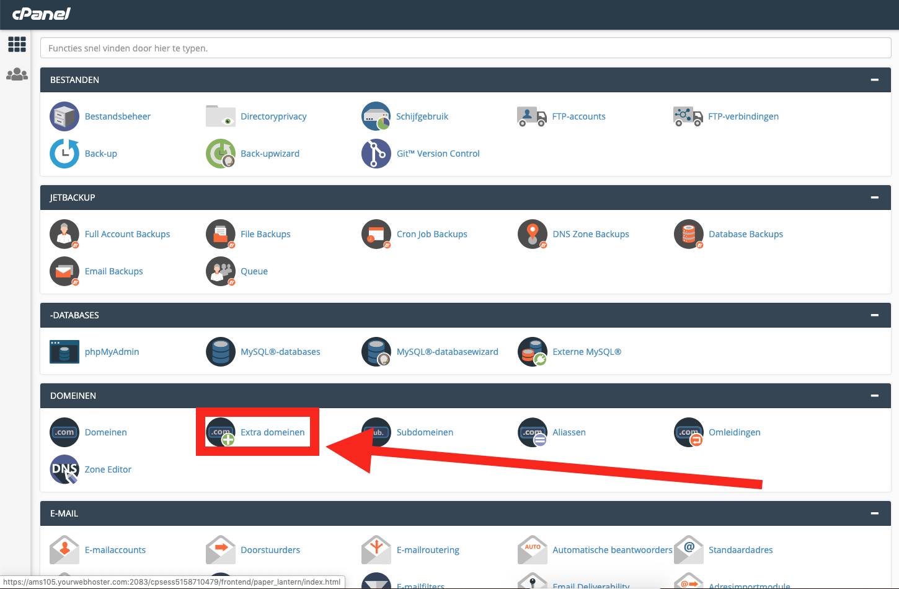Screen dimensions: 899x589
Task: Open the Git Version Control icon
Action: (376, 154)
